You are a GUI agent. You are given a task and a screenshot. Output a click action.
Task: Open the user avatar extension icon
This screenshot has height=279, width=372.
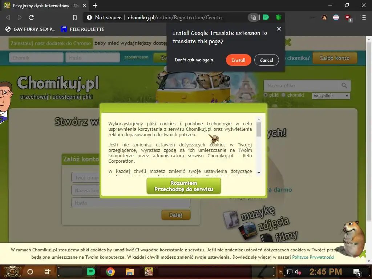click(324, 17)
